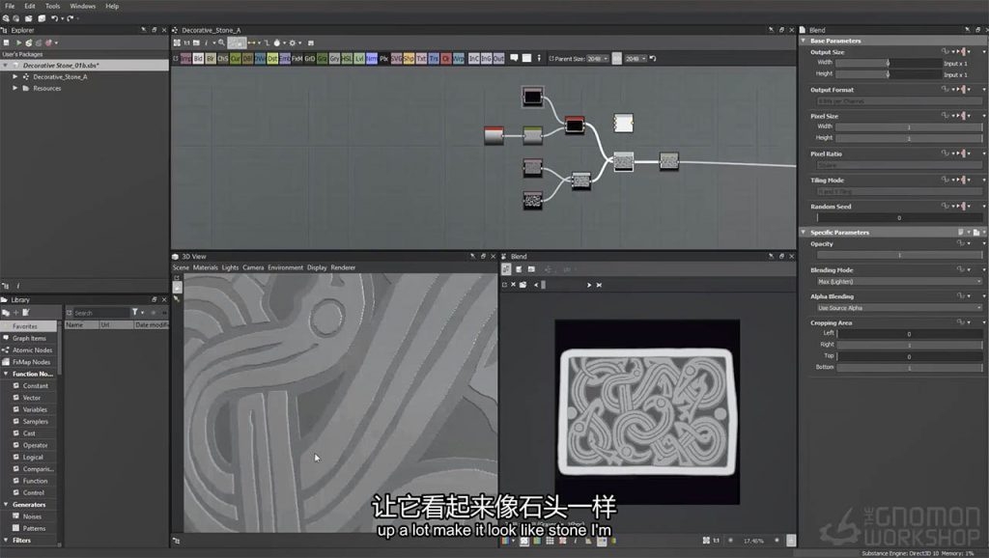Select the white node in the graph
The width and height of the screenshot is (989, 558).
pyautogui.click(x=623, y=123)
